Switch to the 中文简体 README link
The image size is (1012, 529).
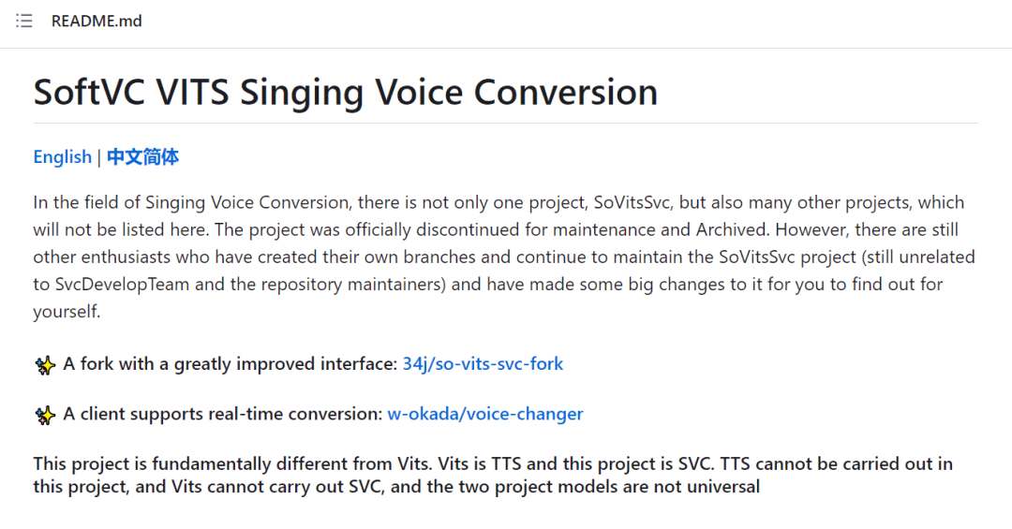[x=142, y=157]
